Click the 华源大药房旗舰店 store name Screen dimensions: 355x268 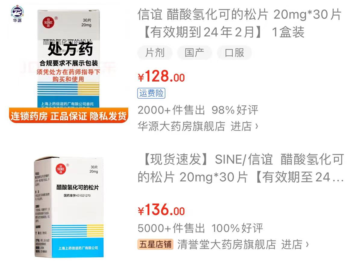pyautogui.click(x=181, y=126)
